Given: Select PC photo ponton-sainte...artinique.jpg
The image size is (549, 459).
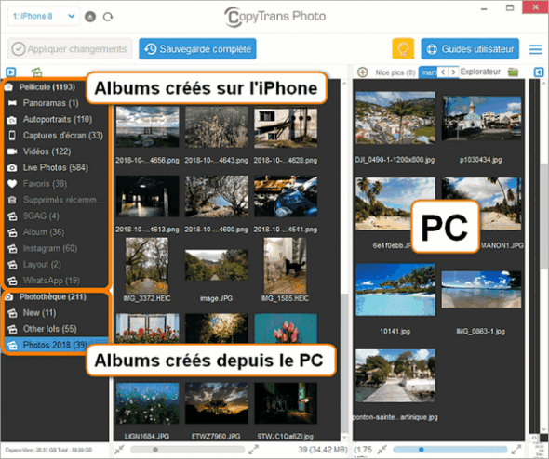Looking at the screenshot, I should 395,375.
